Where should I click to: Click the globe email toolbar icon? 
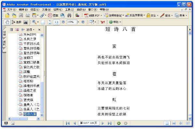point(62,15)
